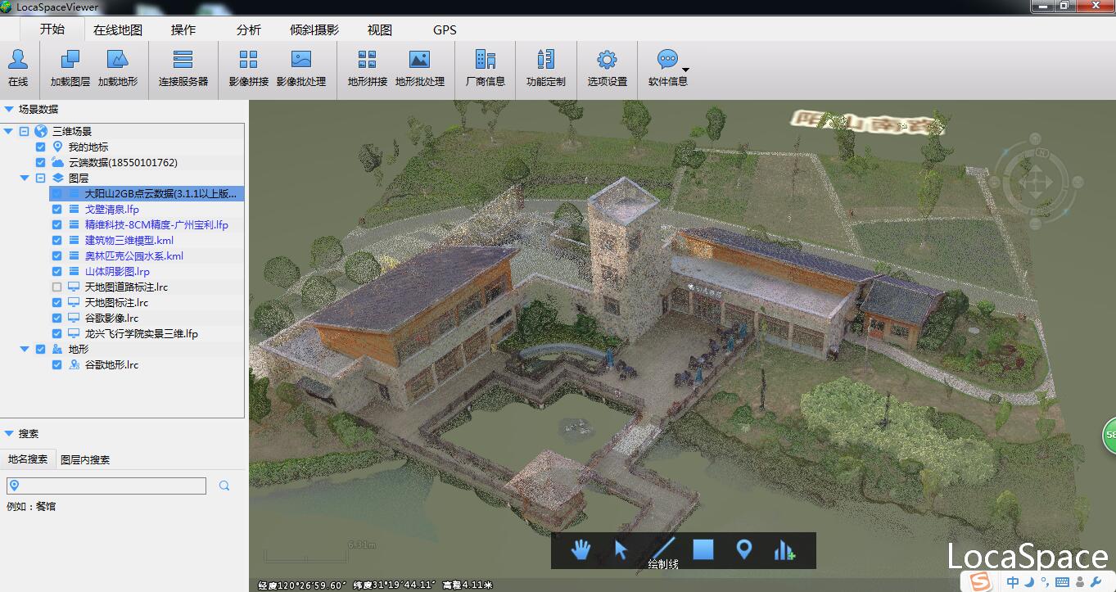Open 影像批处理 image batch processing
This screenshot has height=592, width=1116.
[301, 60]
